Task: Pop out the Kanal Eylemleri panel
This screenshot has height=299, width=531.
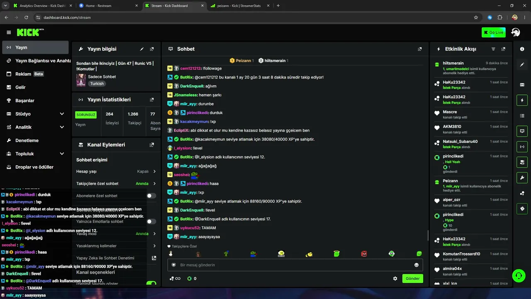Action: pyautogui.click(x=152, y=145)
